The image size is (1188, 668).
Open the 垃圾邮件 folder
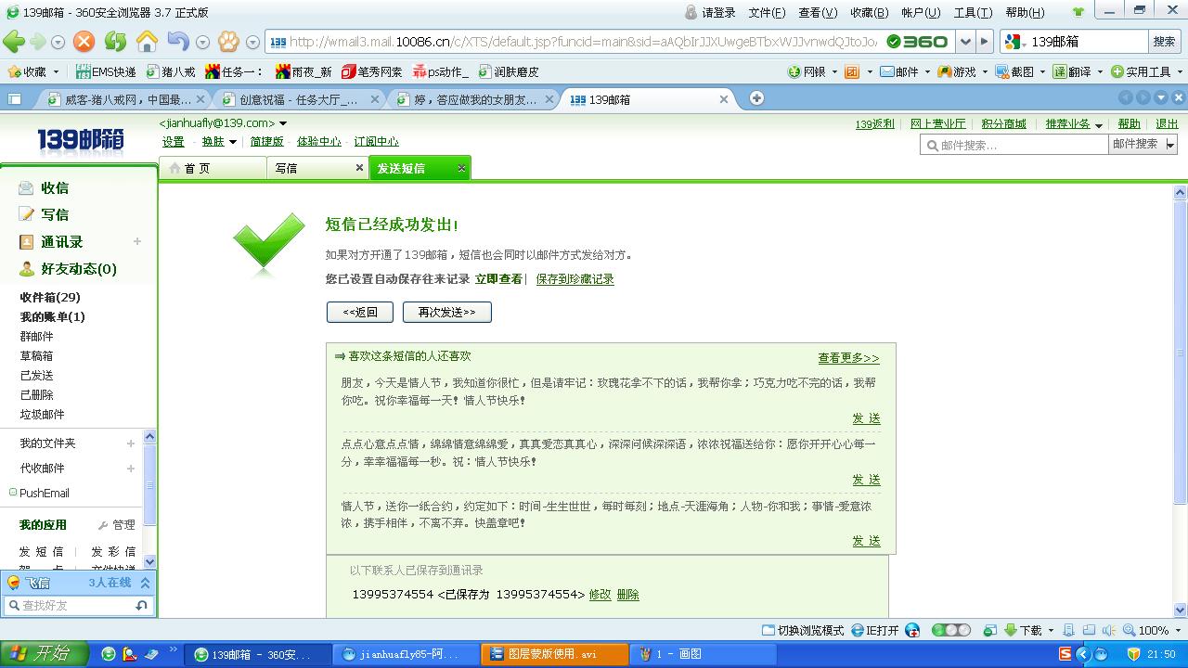(x=43, y=415)
